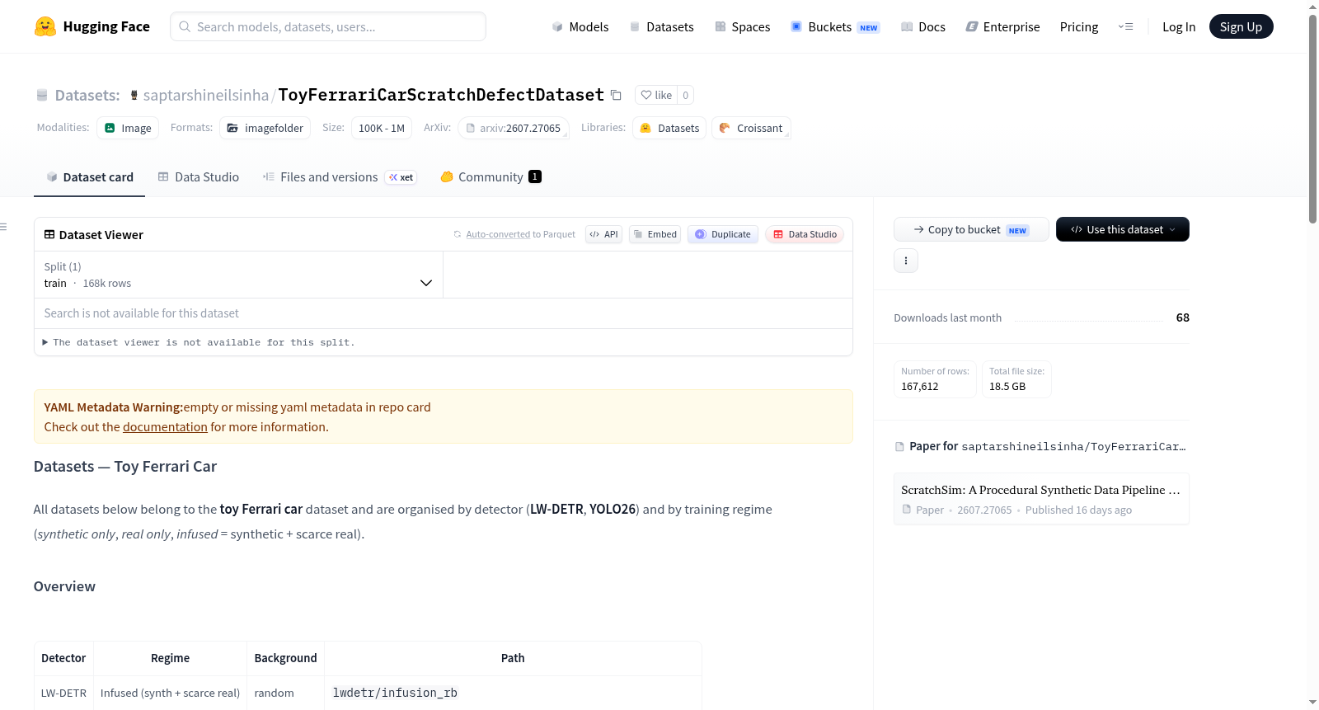Click the Sign Up button
Viewport: 1319px width, 710px height.
coord(1242,26)
